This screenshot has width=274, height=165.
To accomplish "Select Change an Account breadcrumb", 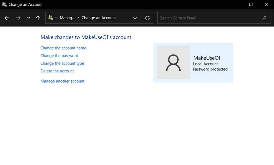I will coord(99,18).
